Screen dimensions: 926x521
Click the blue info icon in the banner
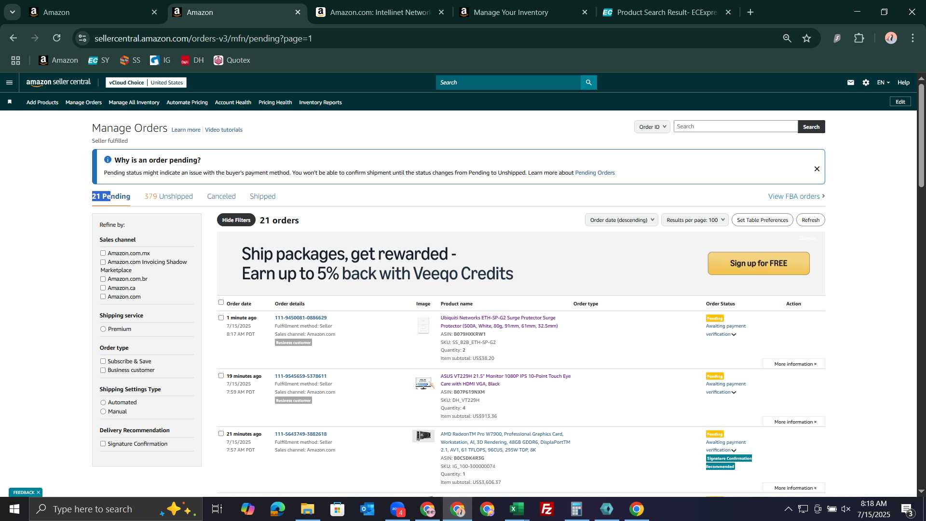(108, 160)
